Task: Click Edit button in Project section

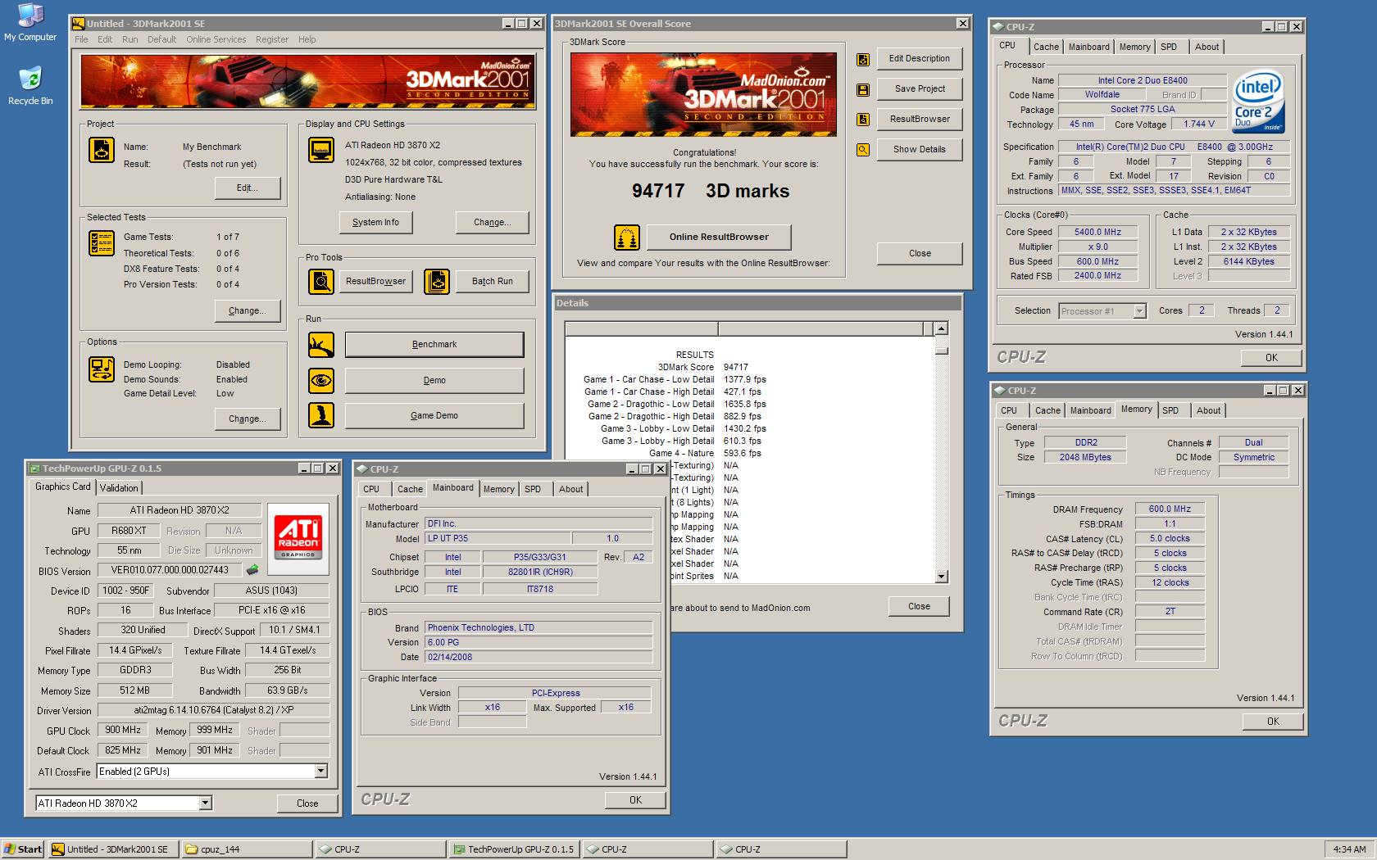Action: pyautogui.click(x=247, y=188)
